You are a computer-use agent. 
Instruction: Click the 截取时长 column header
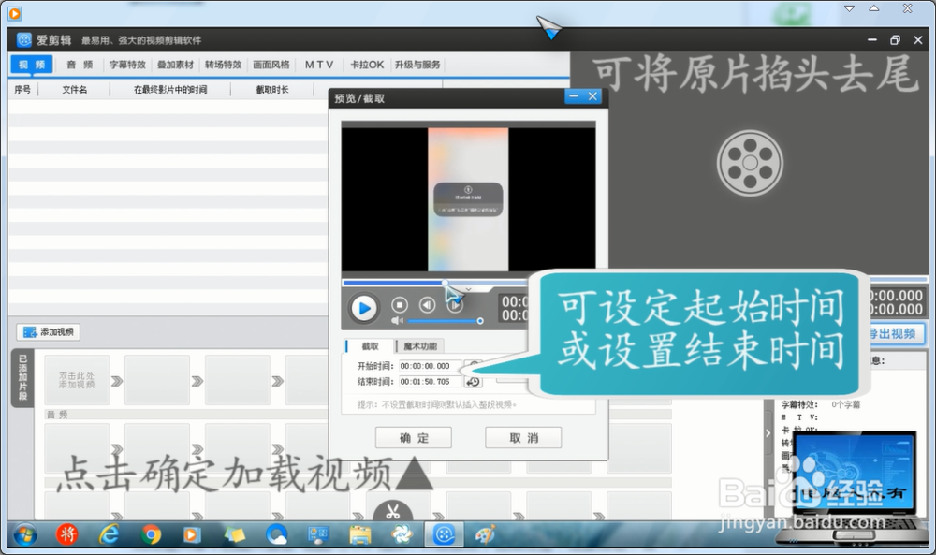point(272,90)
